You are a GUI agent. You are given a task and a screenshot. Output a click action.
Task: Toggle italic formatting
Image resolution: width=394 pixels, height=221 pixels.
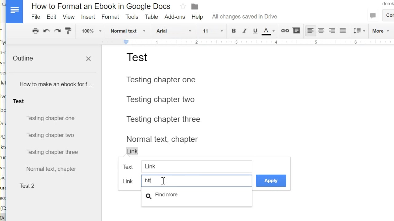(x=244, y=31)
